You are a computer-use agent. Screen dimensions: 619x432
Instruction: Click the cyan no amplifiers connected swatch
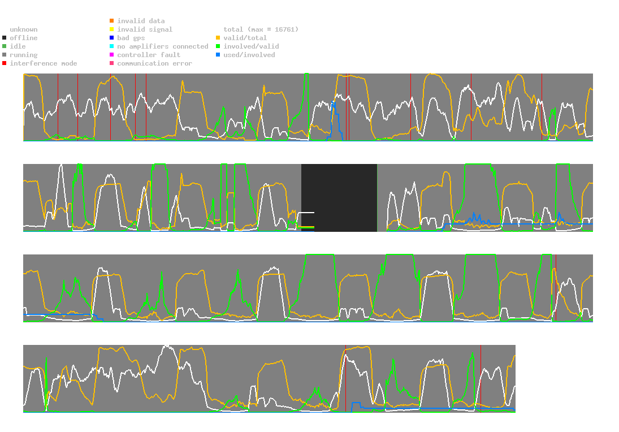[x=112, y=46]
